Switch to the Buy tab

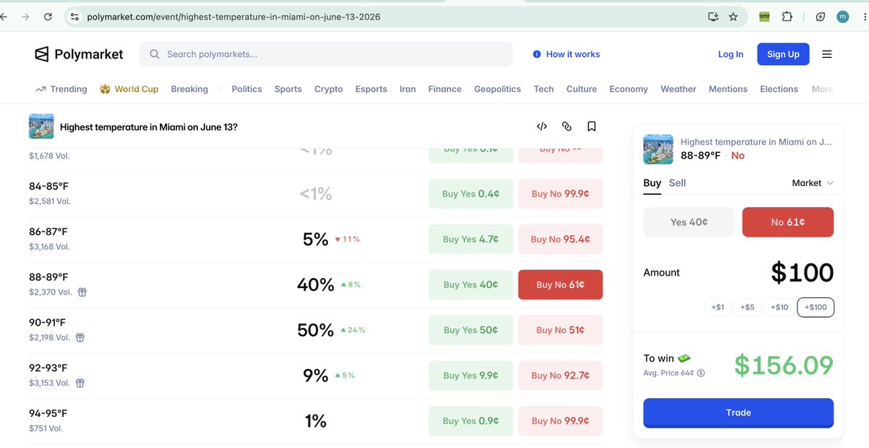[x=652, y=183]
